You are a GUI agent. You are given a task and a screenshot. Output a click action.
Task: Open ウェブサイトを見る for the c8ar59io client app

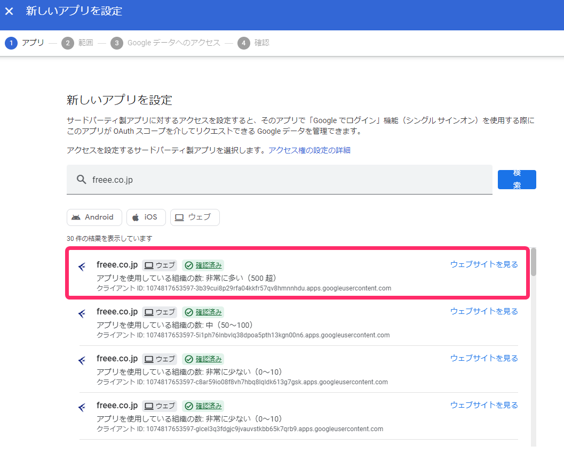pos(484,358)
